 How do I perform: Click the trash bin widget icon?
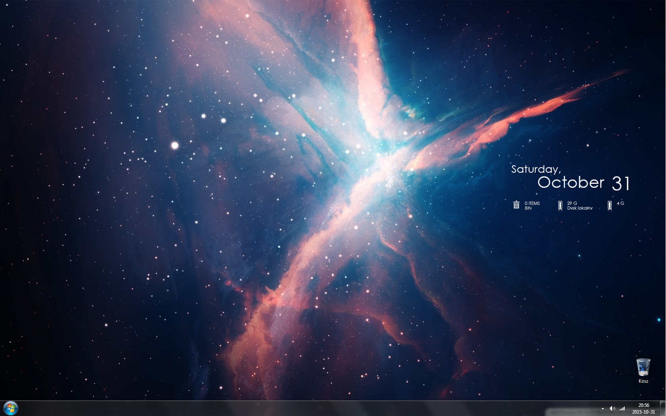[x=516, y=205]
